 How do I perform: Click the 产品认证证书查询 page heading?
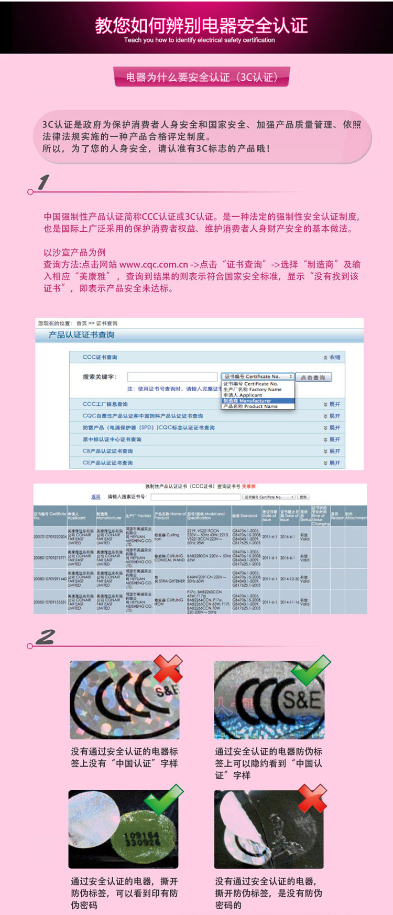tap(81, 335)
